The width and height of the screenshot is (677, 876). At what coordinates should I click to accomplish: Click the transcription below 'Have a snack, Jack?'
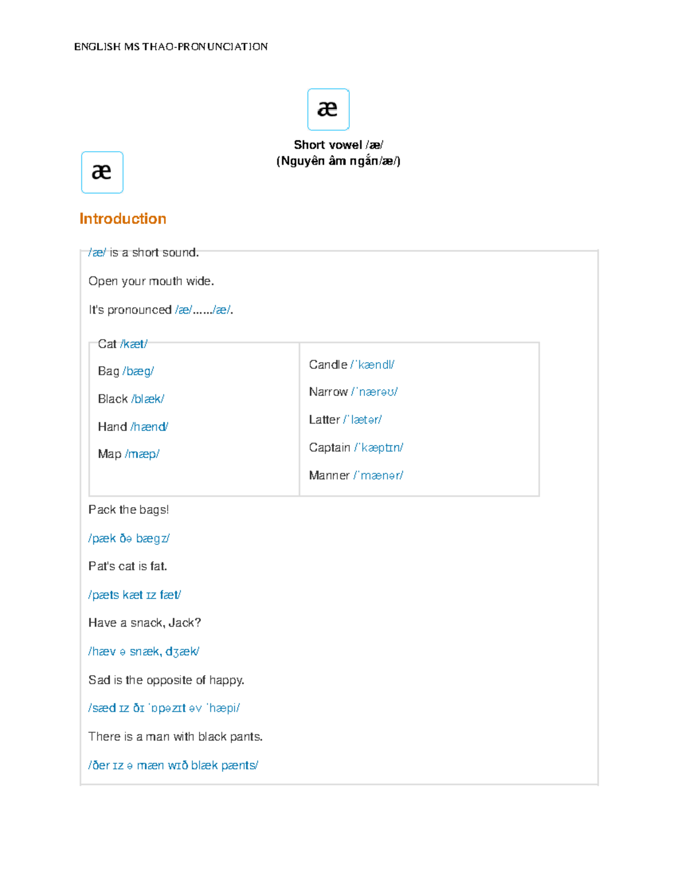click(144, 652)
